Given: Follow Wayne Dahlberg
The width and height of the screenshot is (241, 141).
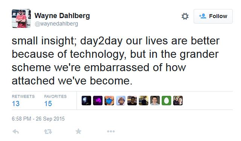Looking at the screenshot, I should (x=213, y=16).
